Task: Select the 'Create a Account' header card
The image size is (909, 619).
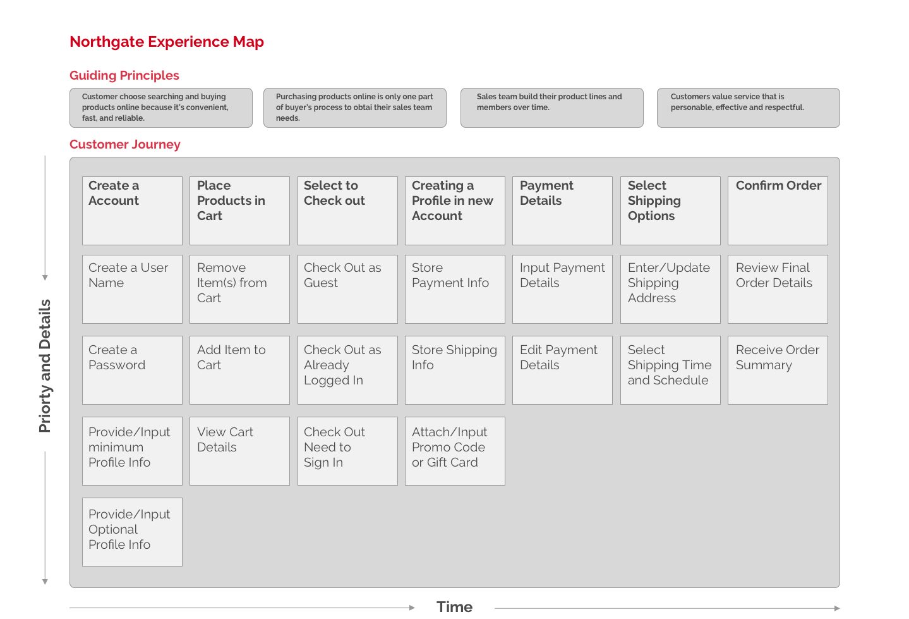Action: click(132, 211)
